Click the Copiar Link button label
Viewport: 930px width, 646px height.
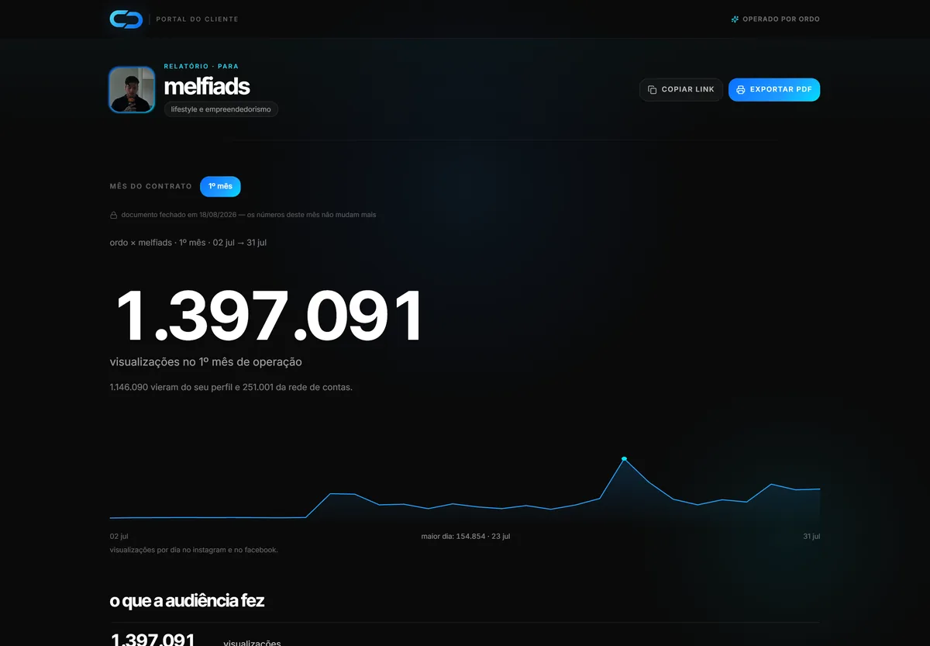688,90
